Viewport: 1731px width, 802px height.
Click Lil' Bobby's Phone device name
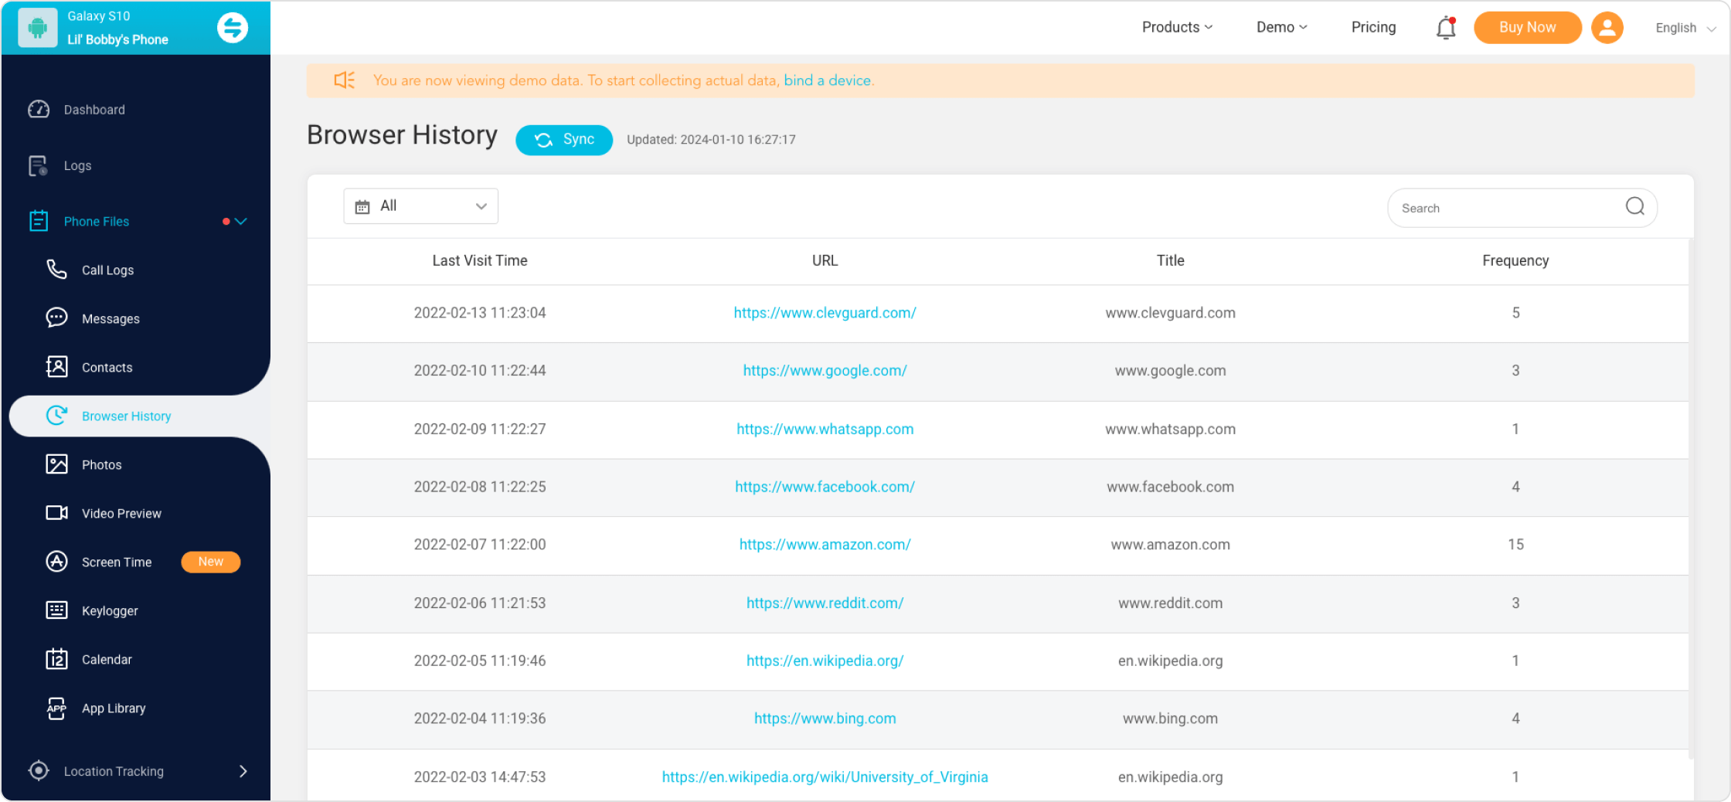click(117, 39)
